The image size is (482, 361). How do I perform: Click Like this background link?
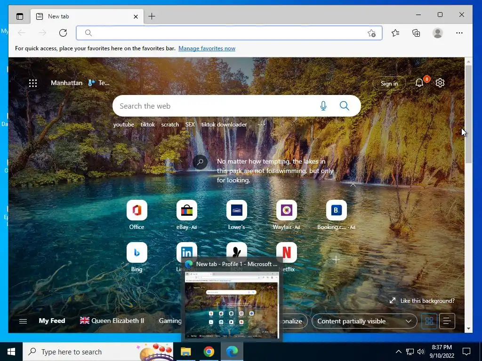[x=427, y=301]
